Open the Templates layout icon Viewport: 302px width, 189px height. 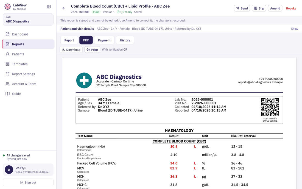(7, 64)
